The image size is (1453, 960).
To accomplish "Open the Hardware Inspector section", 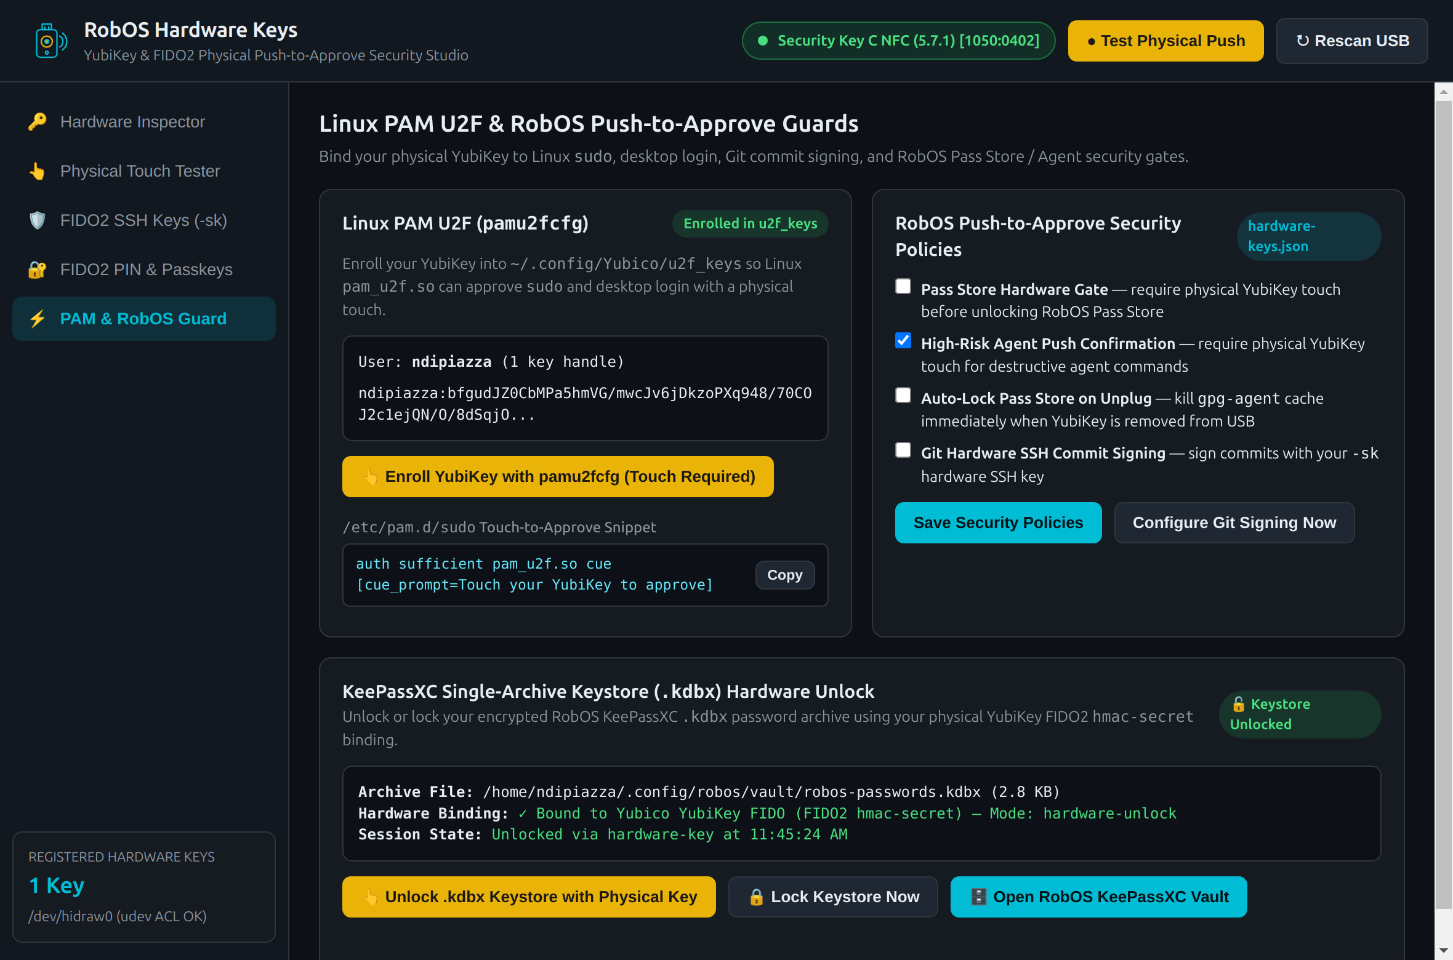I will tap(144, 122).
